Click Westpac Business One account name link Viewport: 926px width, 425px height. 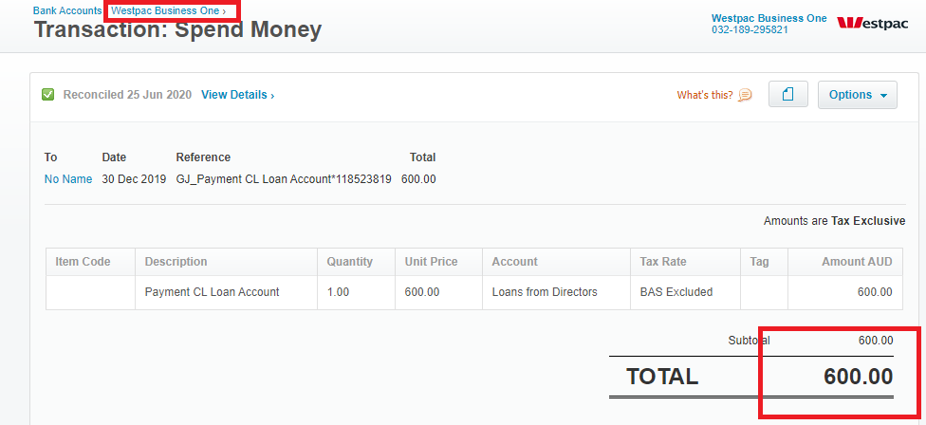[769, 18]
